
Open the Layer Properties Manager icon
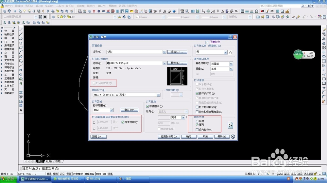coord(53,17)
